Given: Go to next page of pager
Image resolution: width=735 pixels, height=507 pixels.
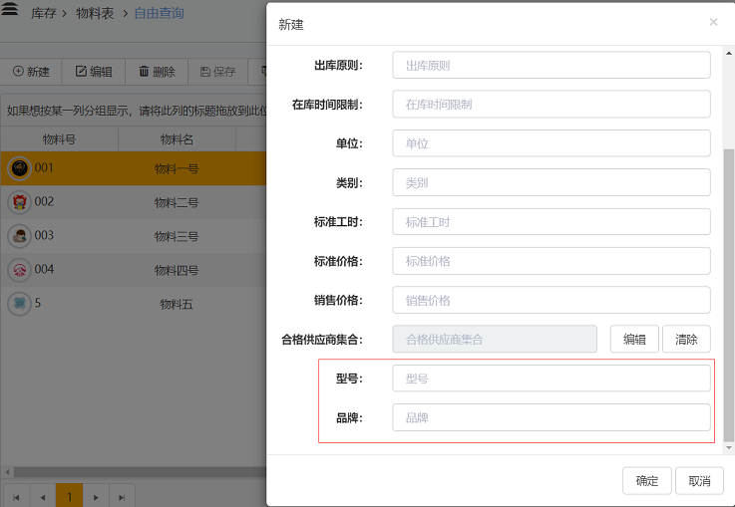Looking at the screenshot, I should pos(95,496).
